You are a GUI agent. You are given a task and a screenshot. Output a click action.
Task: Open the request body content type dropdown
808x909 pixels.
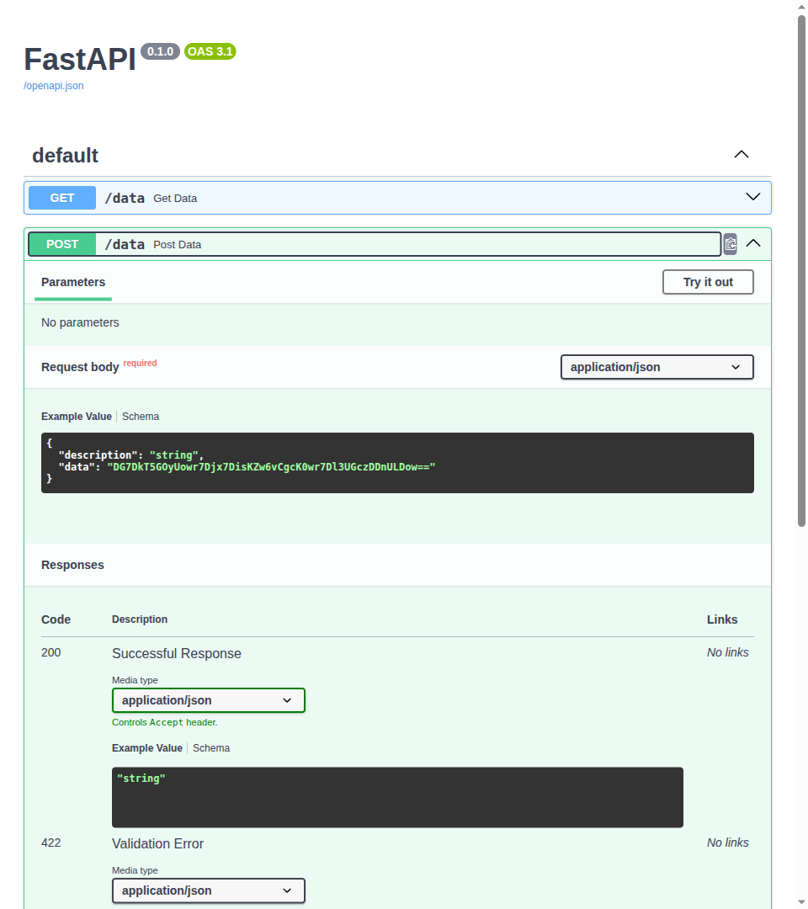click(x=656, y=367)
